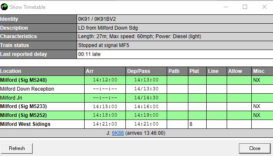Click the Dep/Pass column header
The image size is (273, 156).
[x=146, y=71]
